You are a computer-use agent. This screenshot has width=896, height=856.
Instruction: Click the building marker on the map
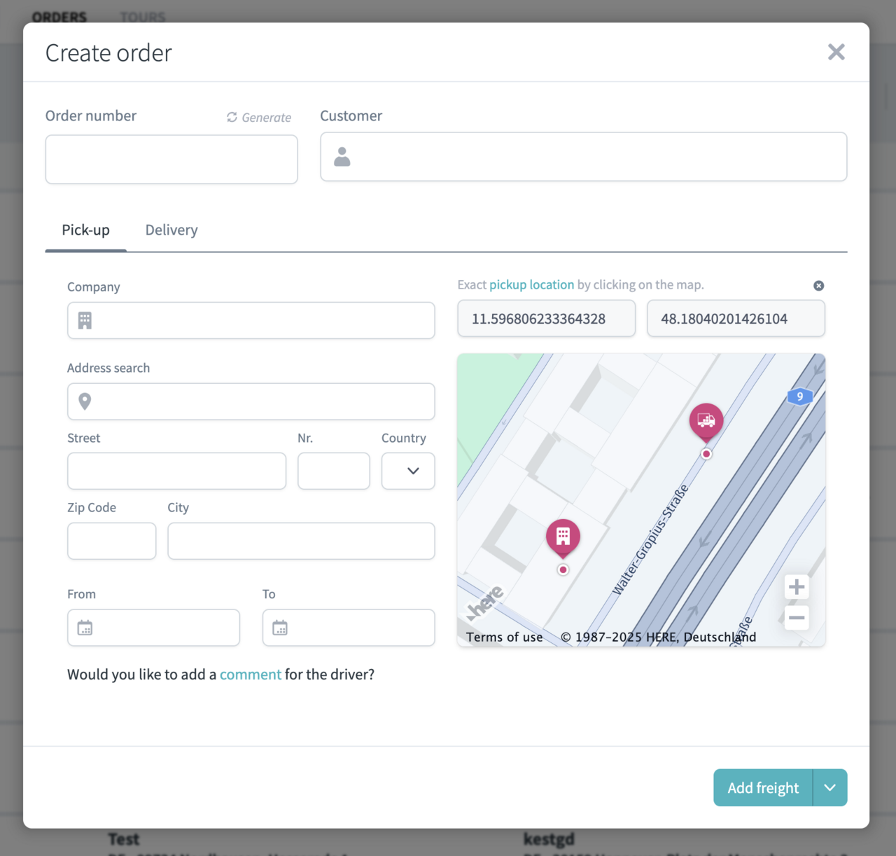click(x=563, y=537)
